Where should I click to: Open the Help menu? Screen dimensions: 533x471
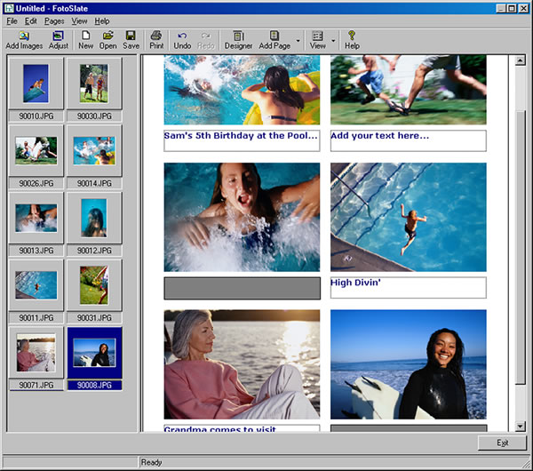[x=102, y=21]
